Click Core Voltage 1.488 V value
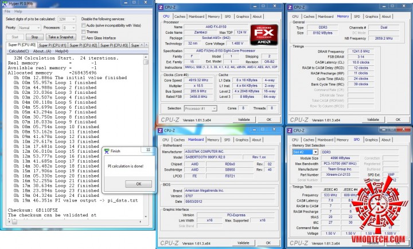Viewport: 413px width, 249px height. pyautogui.click(x=239, y=44)
